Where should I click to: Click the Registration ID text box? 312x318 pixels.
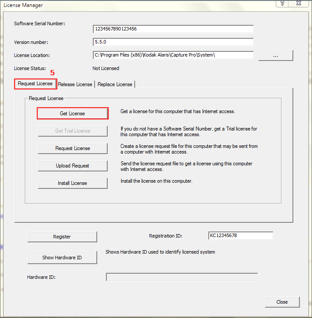pyautogui.click(x=241, y=236)
